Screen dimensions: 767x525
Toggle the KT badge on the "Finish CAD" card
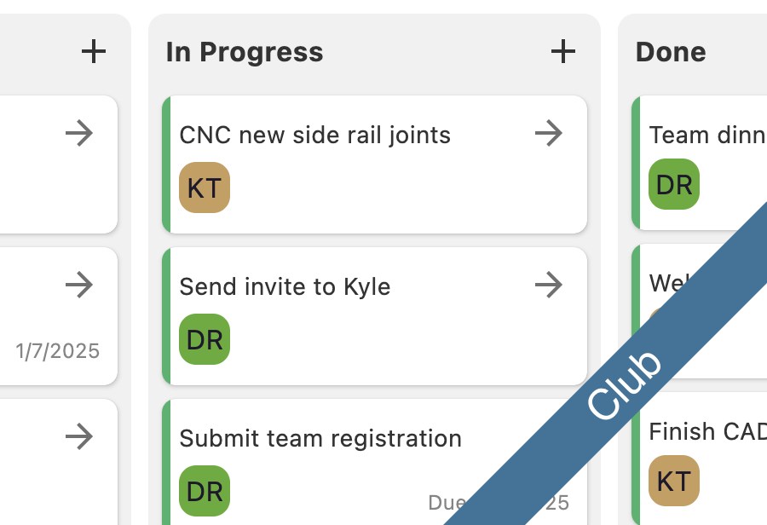[x=673, y=481]
